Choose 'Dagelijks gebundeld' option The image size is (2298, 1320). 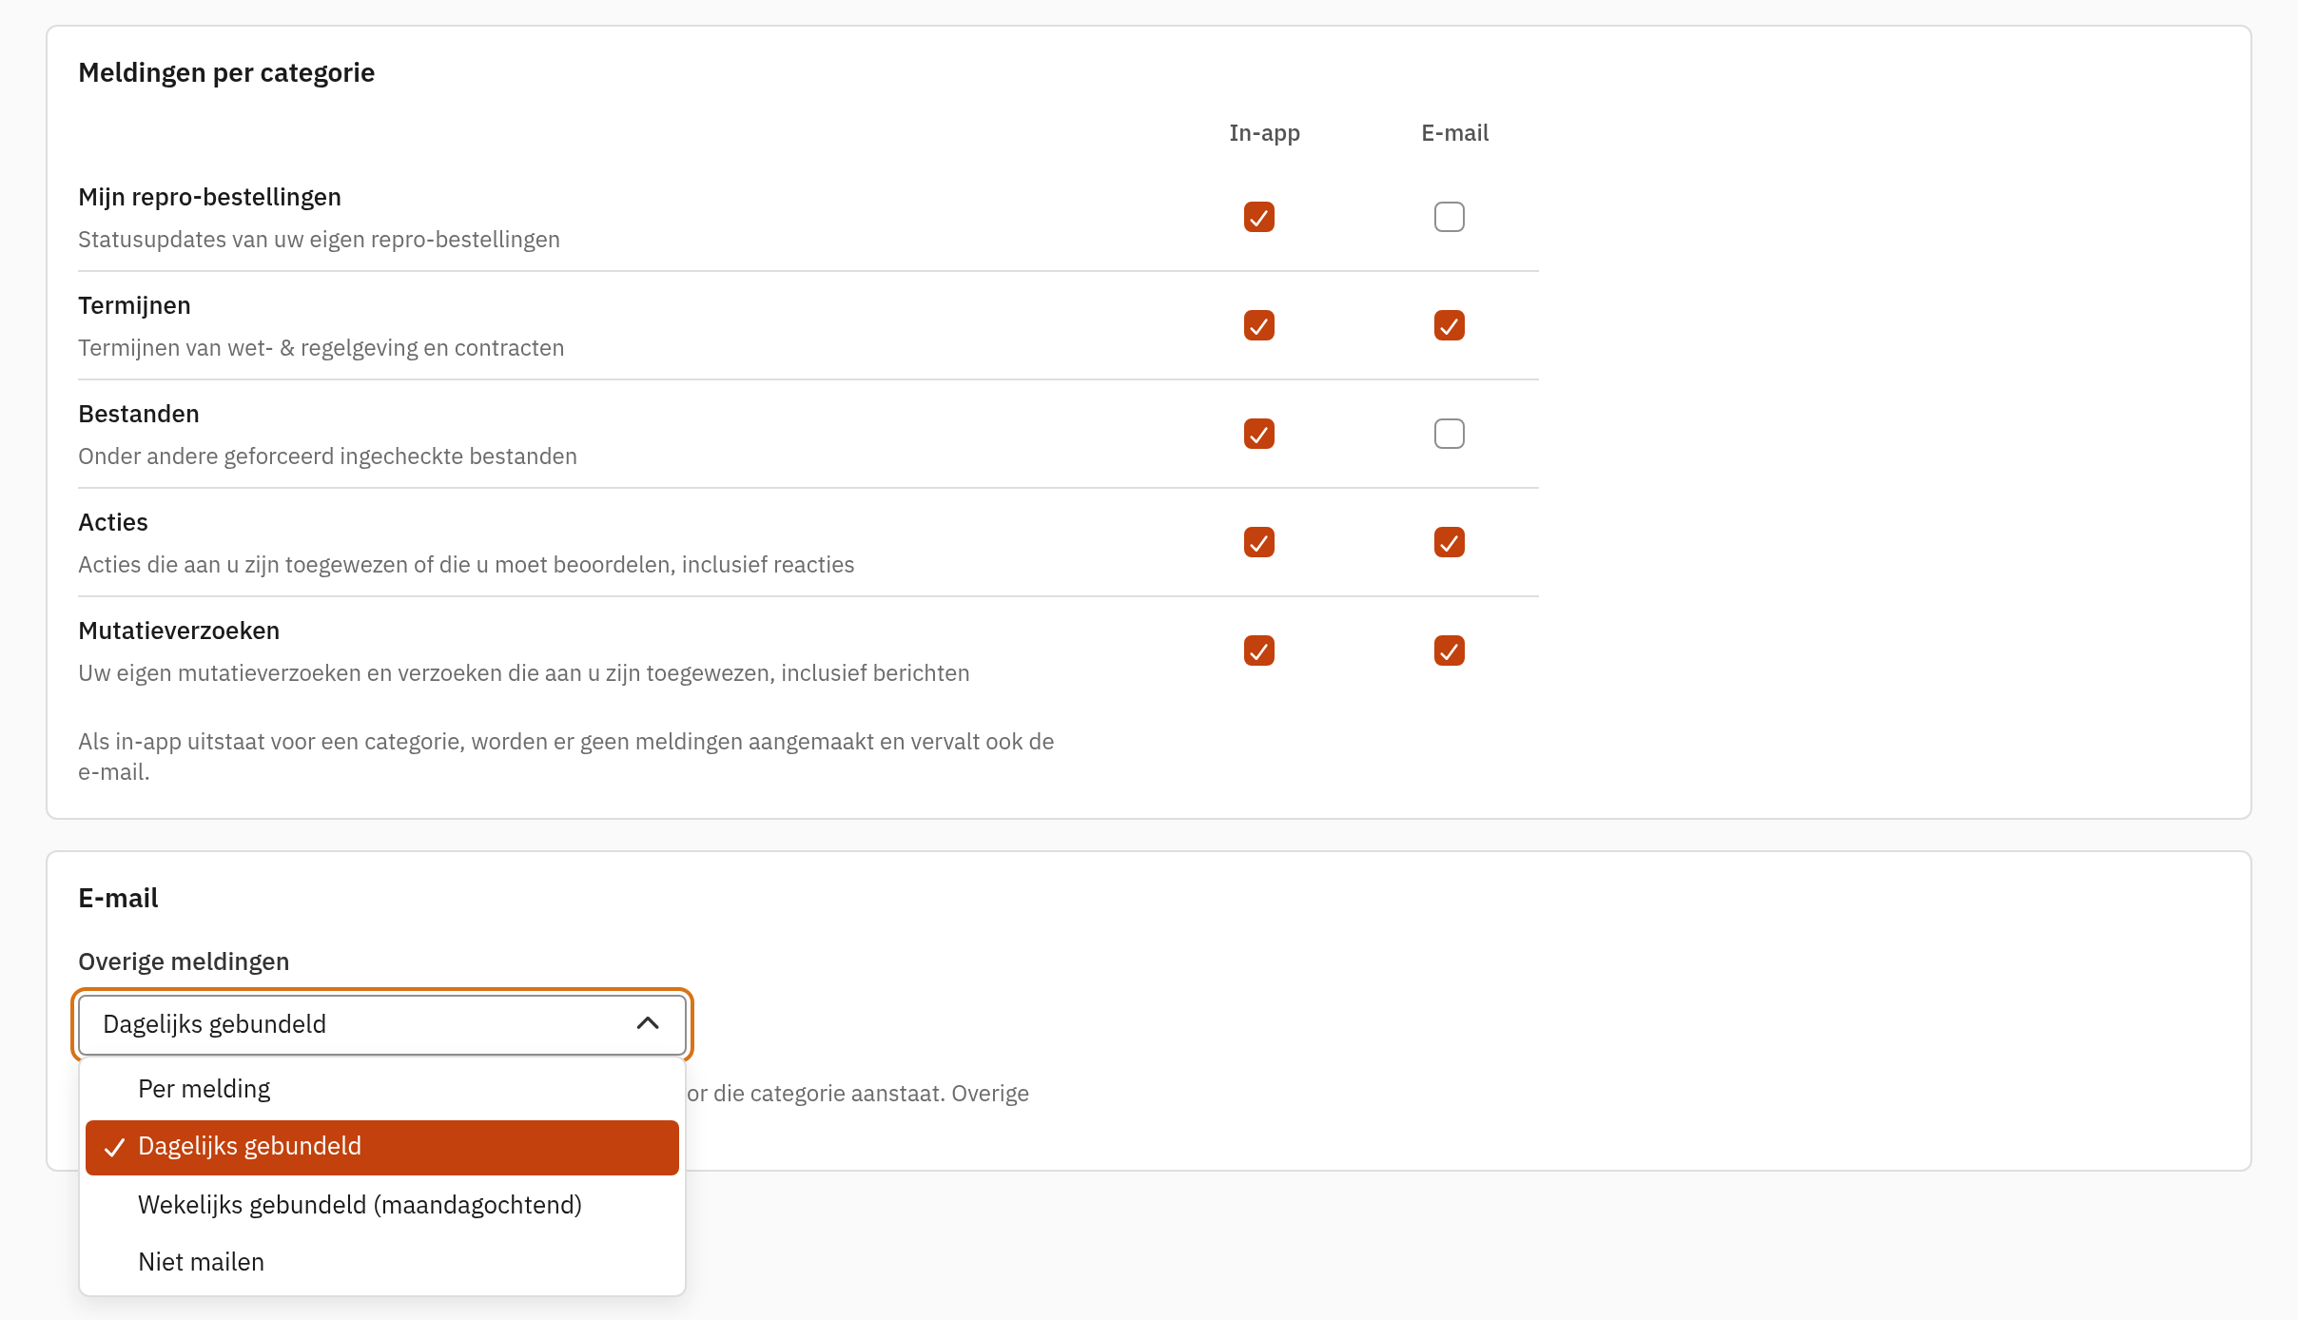coord(381,1147)
